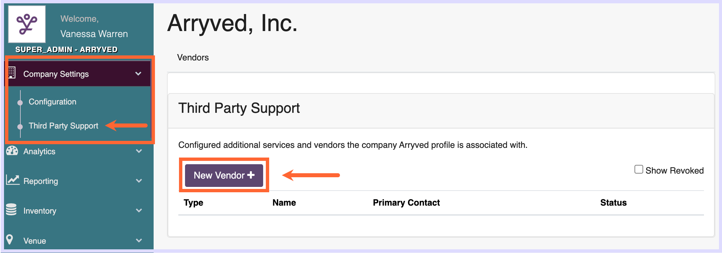Expand the Analytics menu chevron
Screen dimensions: 722x253
point(139,151)
